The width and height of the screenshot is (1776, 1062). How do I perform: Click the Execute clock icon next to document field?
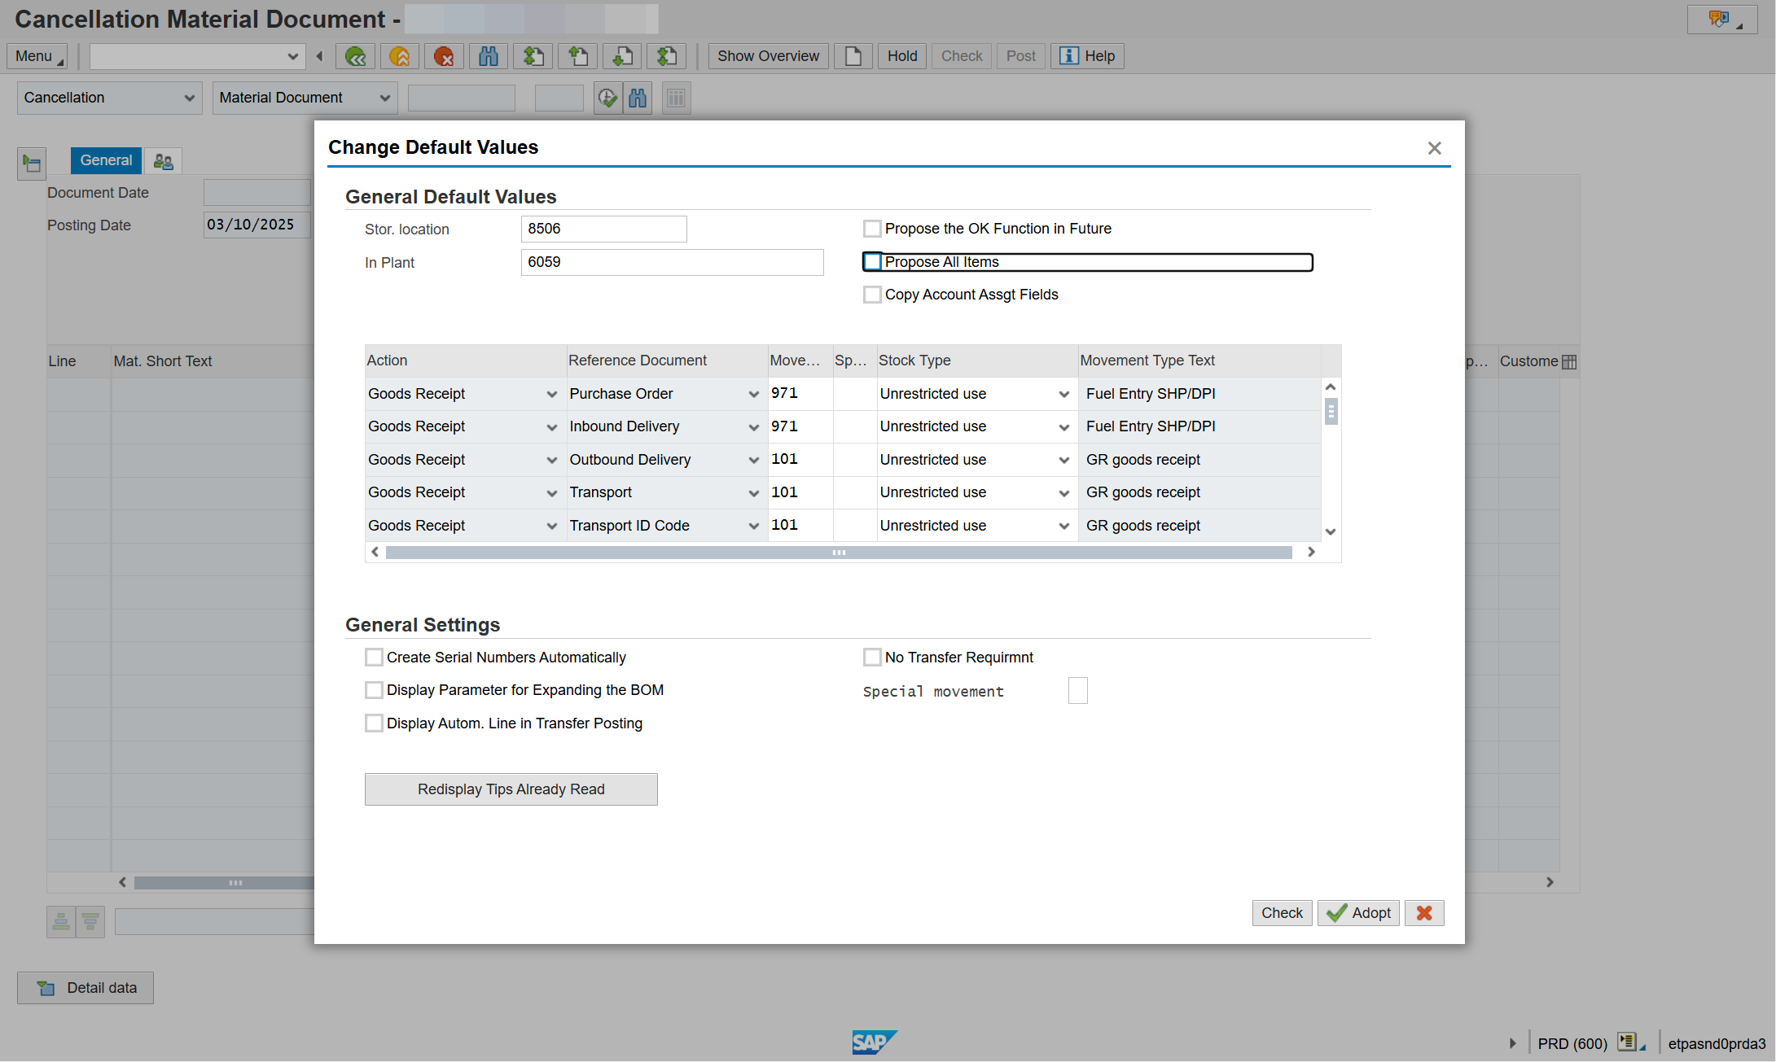point(607,98)
